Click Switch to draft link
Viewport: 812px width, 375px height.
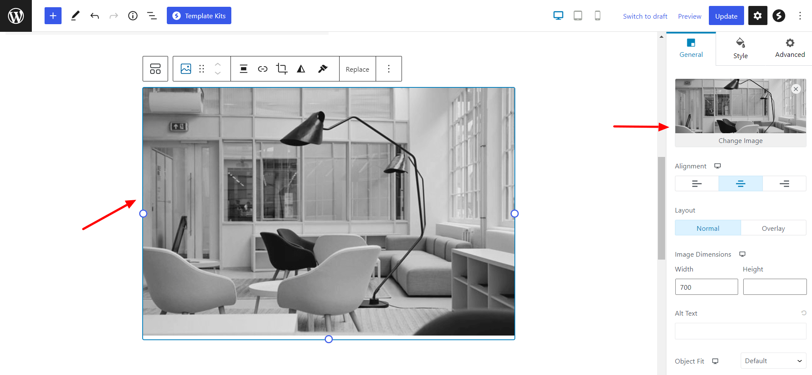click(645, 16)
